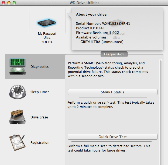This screenshot has height=165, width=168.
Task: Minimize the WD Drive Utilities window
Action: [x=9, y=3]
